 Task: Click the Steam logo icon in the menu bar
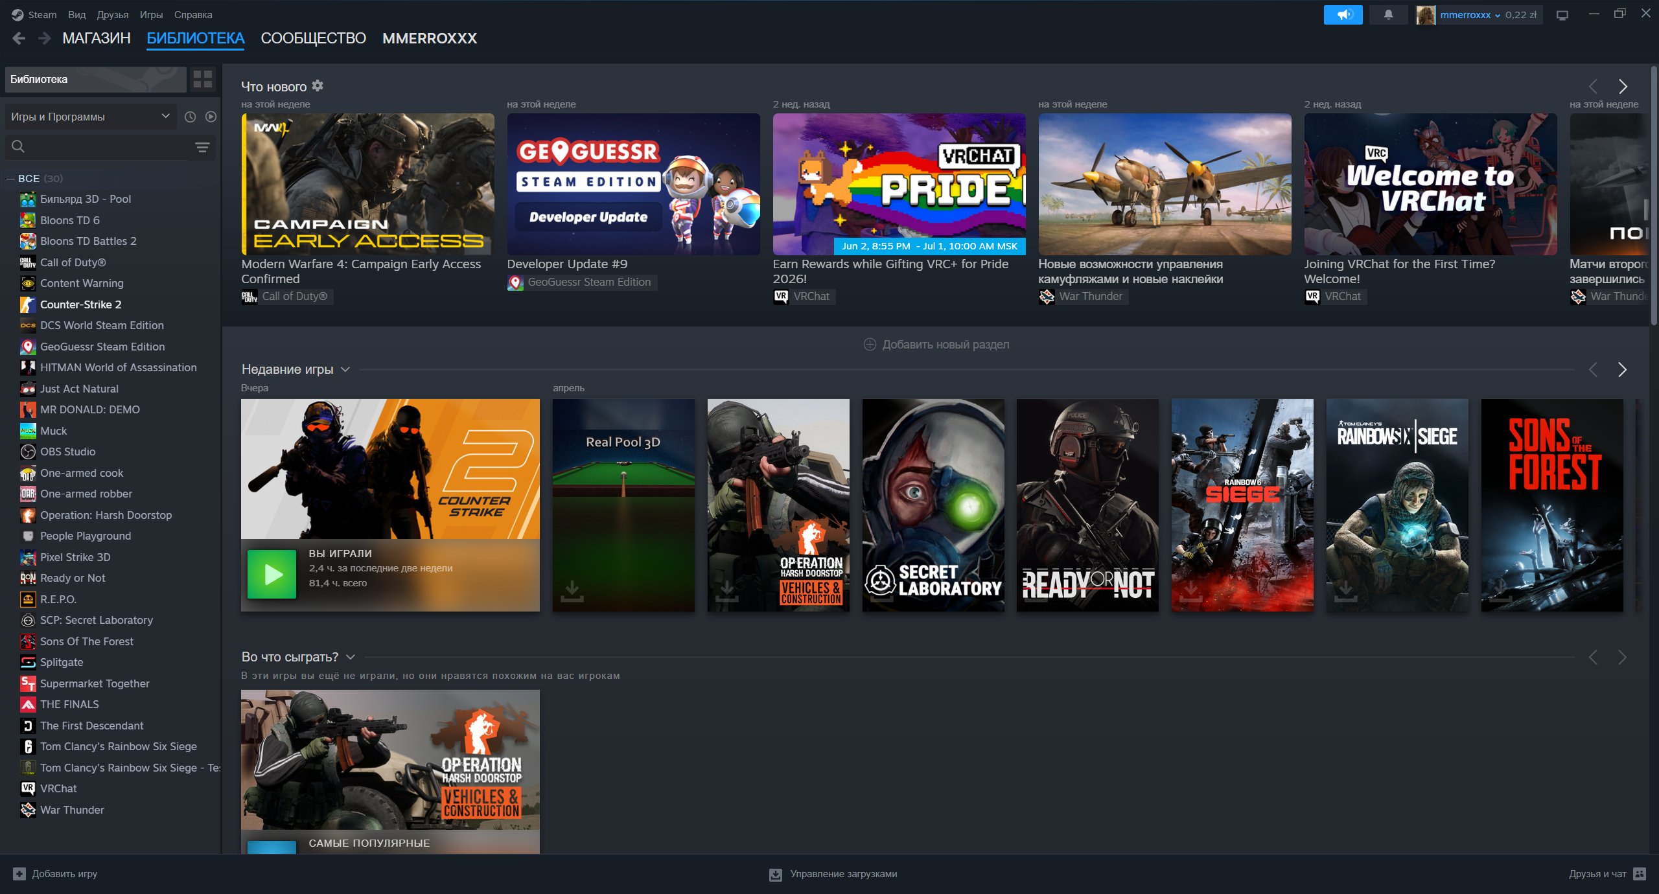(17, 14)
